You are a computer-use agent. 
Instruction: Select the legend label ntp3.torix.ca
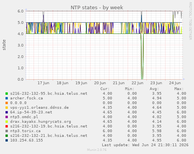point(25,131)
